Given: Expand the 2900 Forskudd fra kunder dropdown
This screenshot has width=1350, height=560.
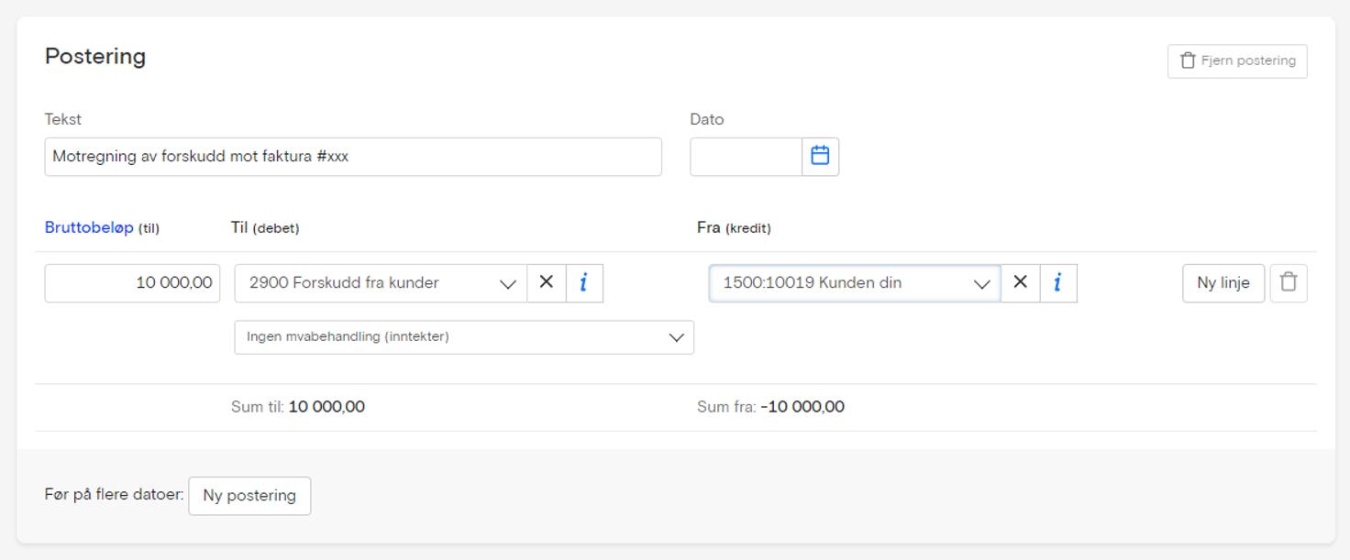Looking at the screenshot, I should click(x=508, y=284).
